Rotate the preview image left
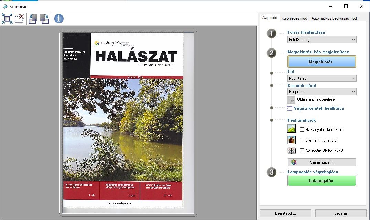The image size is (370, 220). (x=33, y=19)
